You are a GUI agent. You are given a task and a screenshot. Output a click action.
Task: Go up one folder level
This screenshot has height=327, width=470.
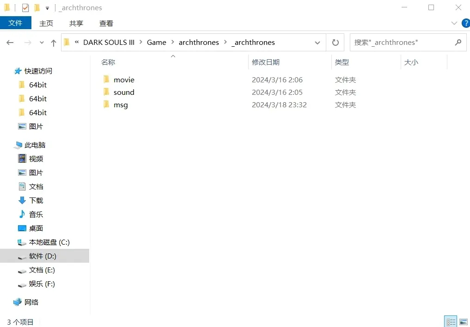[x=53, y=43]
